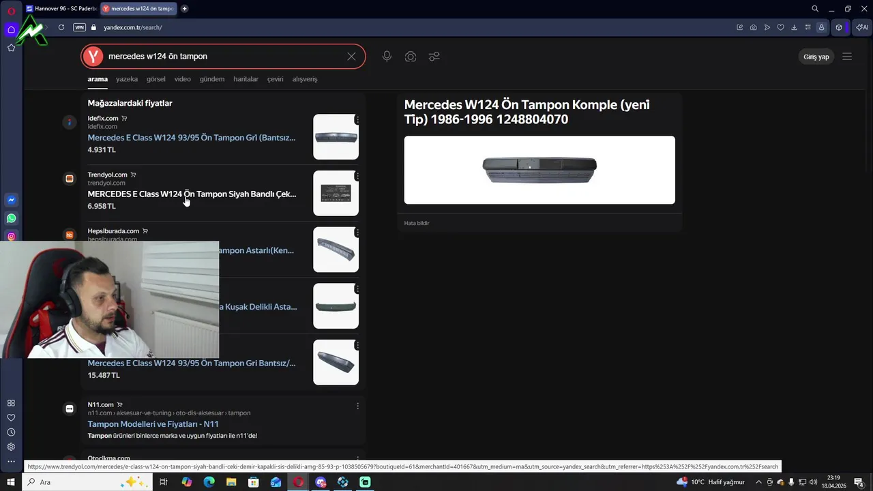Open WhatsApp in Opera sidebar
Screen dimensions: 873x491
(x=11, y=219)
